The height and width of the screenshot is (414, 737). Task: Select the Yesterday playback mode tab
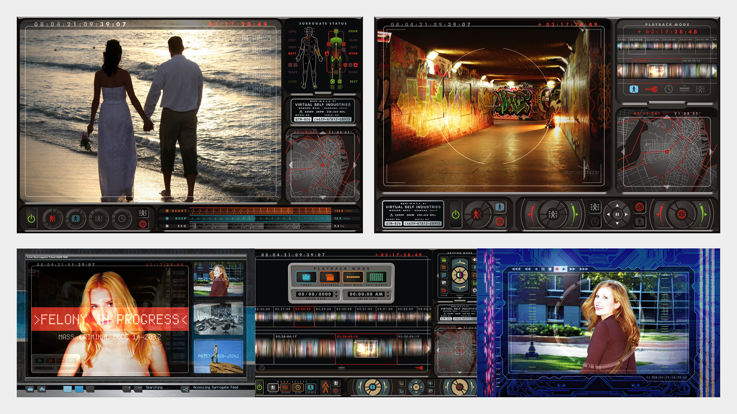330,277
